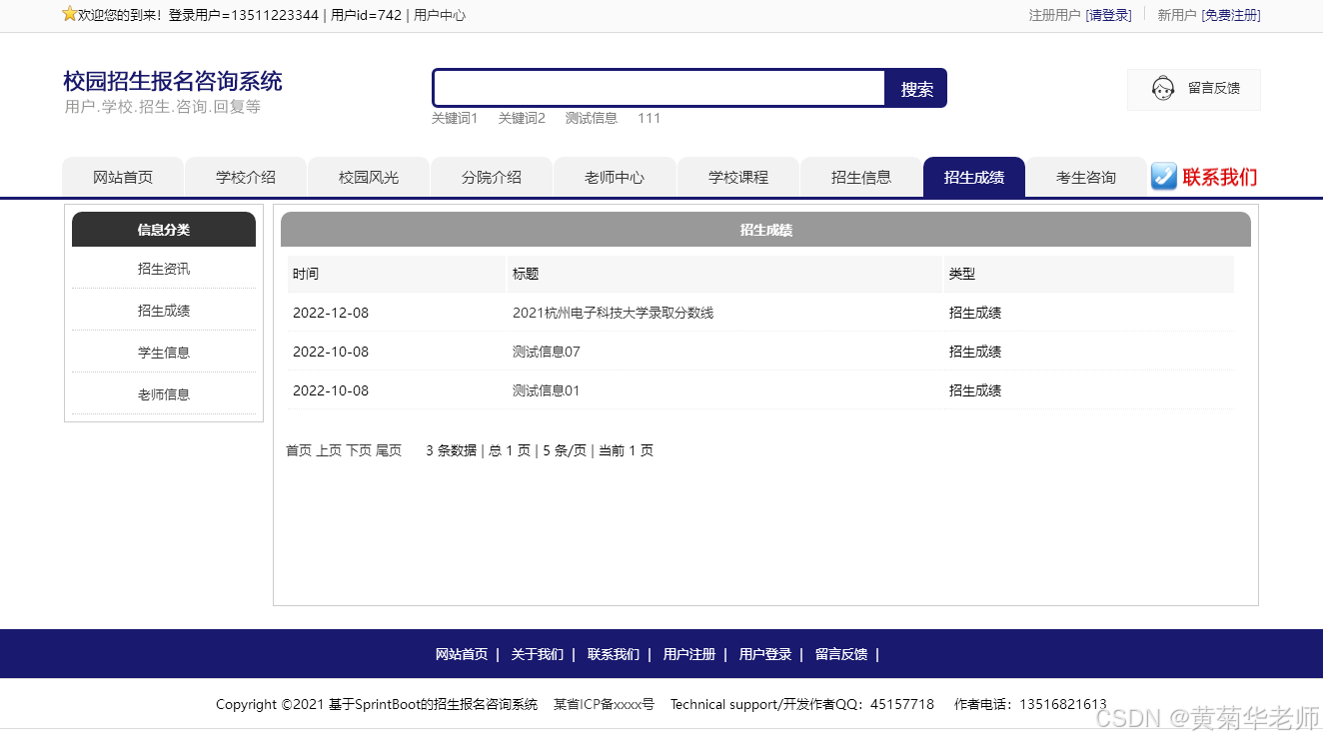Select 老师信息 category in sidebar
This screenshot has width=1323, height=740.
pyautogui.click(x=164, y=393)
